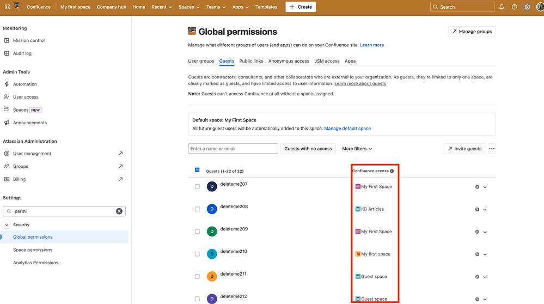Click deleteme207 user avatar

point(212,187)
